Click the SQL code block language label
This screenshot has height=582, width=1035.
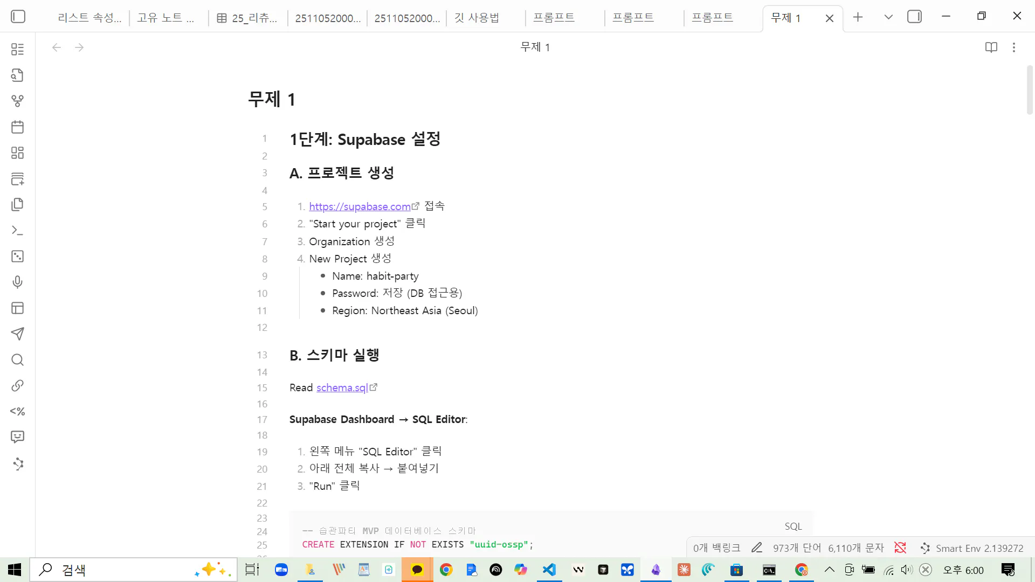pos(793,526)
